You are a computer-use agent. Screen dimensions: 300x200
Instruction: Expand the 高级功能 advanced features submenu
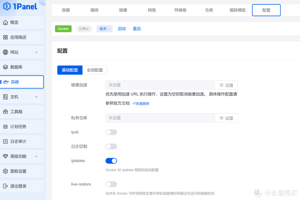coord(36,156)
